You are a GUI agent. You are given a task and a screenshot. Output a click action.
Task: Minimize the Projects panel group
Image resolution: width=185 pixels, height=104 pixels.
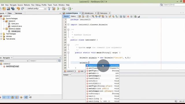(x=60, y=13)
